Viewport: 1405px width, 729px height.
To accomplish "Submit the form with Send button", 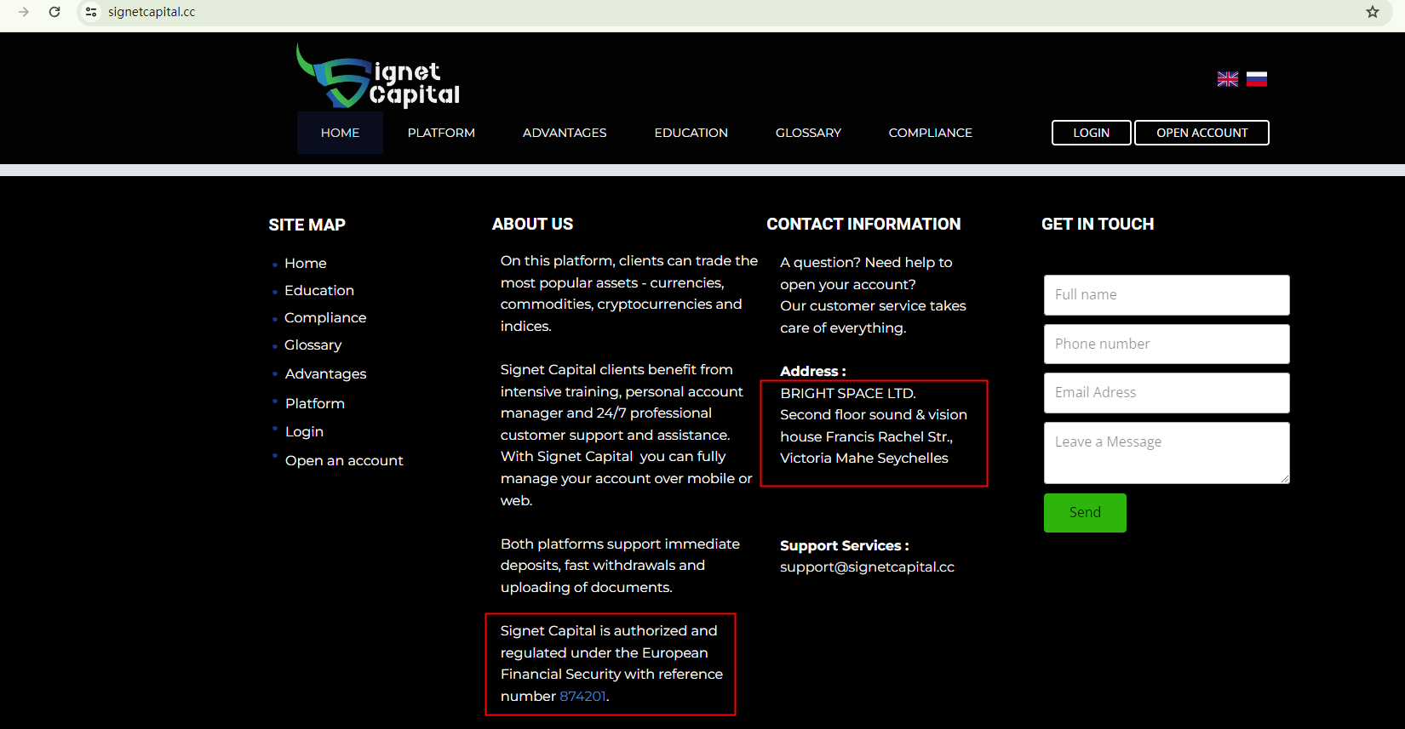I will pyautogui.click(x=1084, y=512).
